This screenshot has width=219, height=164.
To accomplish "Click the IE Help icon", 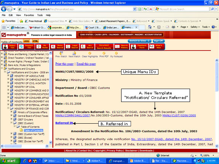I will click(213, 27).
